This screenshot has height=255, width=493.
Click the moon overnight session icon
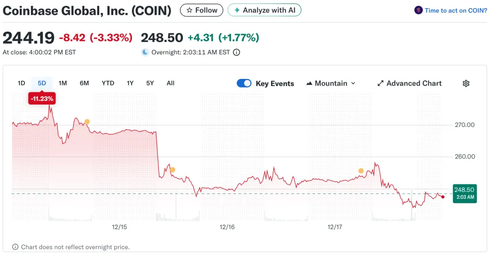pos(145,52)
